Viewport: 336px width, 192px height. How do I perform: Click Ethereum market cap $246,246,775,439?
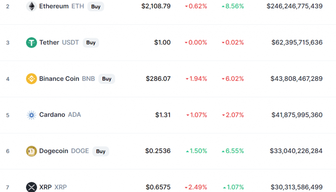(x=294, y=6)
